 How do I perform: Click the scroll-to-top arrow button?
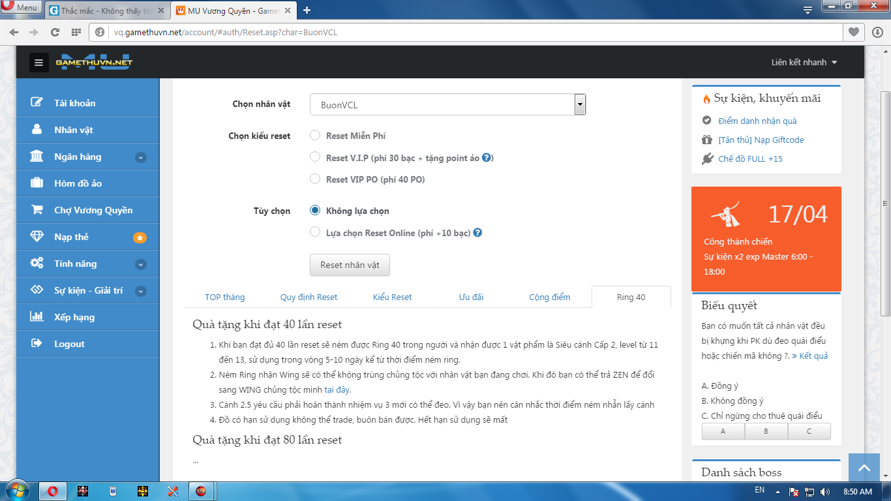tap(864, 468)
